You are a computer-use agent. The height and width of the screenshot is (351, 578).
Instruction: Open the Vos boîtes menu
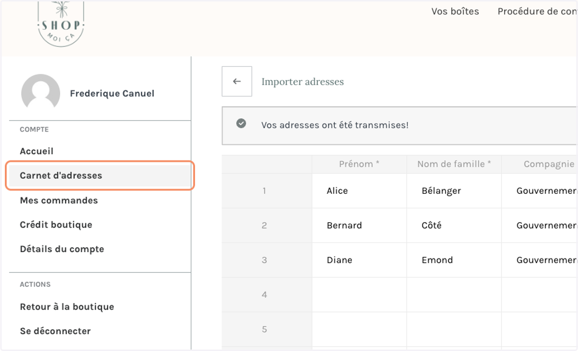click(x=455, y=11)
